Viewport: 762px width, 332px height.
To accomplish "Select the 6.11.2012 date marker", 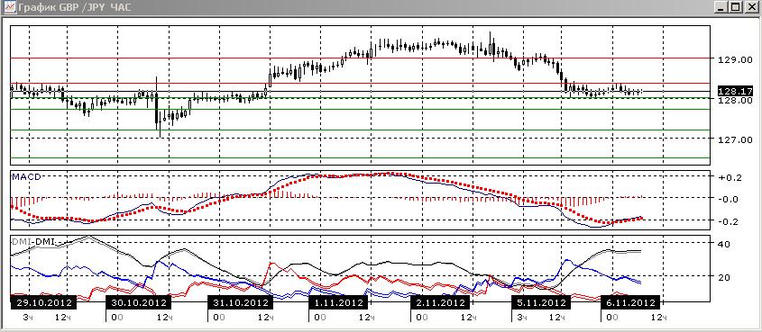I will pos(629,303).
